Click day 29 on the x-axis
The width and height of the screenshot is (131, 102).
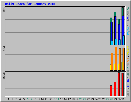(115, 99)
